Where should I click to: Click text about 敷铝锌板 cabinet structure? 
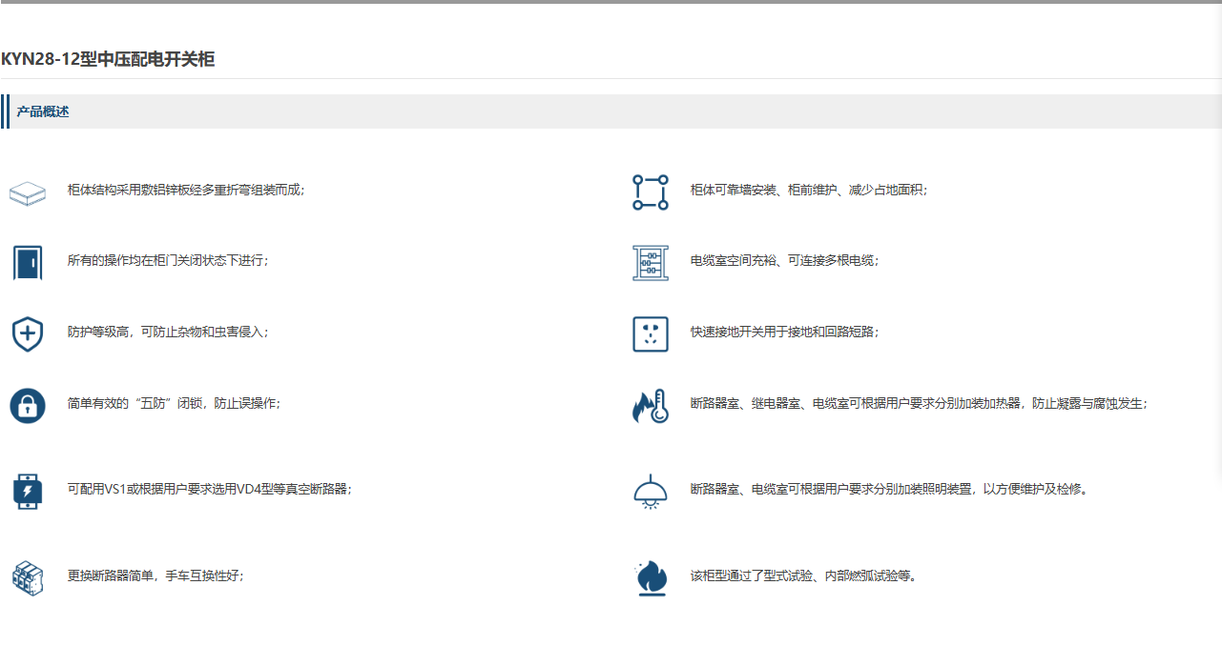pos(186,190)
